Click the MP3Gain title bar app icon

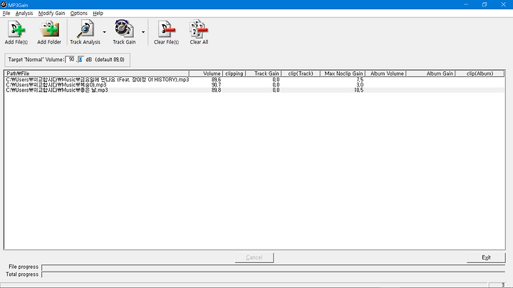pyautogui.click(x=4, y=4)
